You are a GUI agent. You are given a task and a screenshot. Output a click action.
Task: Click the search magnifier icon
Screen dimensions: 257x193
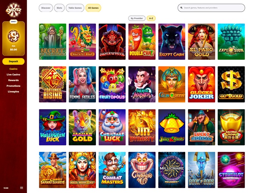(181, 8)
